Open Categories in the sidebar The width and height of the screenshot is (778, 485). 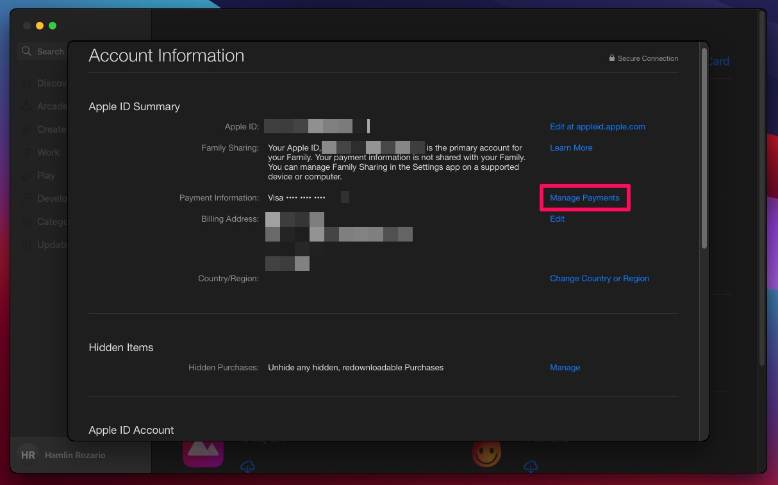click(x=43, y=222)
